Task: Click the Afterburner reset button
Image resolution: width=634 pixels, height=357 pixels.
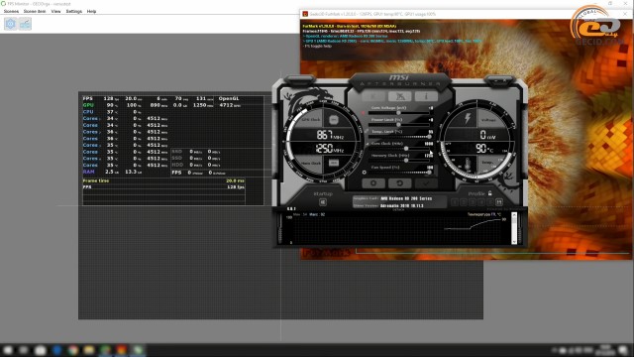Action: tap(399, 183)
